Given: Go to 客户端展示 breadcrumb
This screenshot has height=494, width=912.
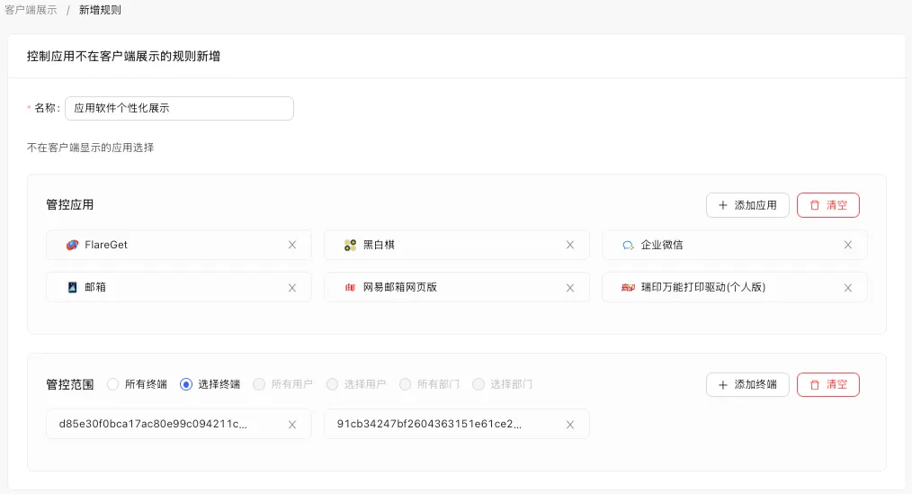Looking at the screenshot, I should pos(31,10).
